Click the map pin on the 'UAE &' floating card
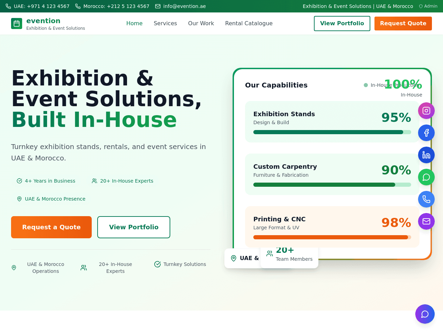This screenshot has height=332, width=443. coord(234,258)
